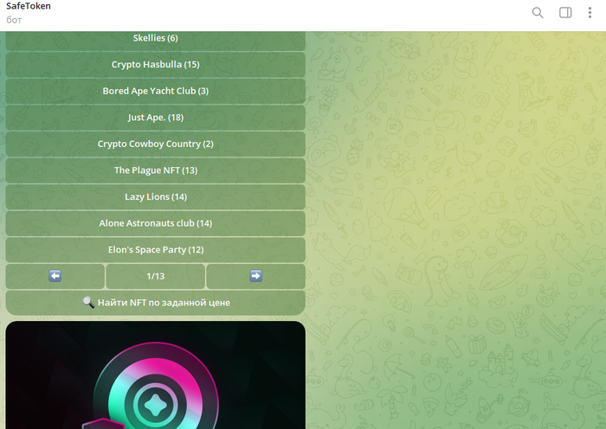Go to next page with right arrow
The height and width of the screenshot is (429, 606).
point(256,276)
